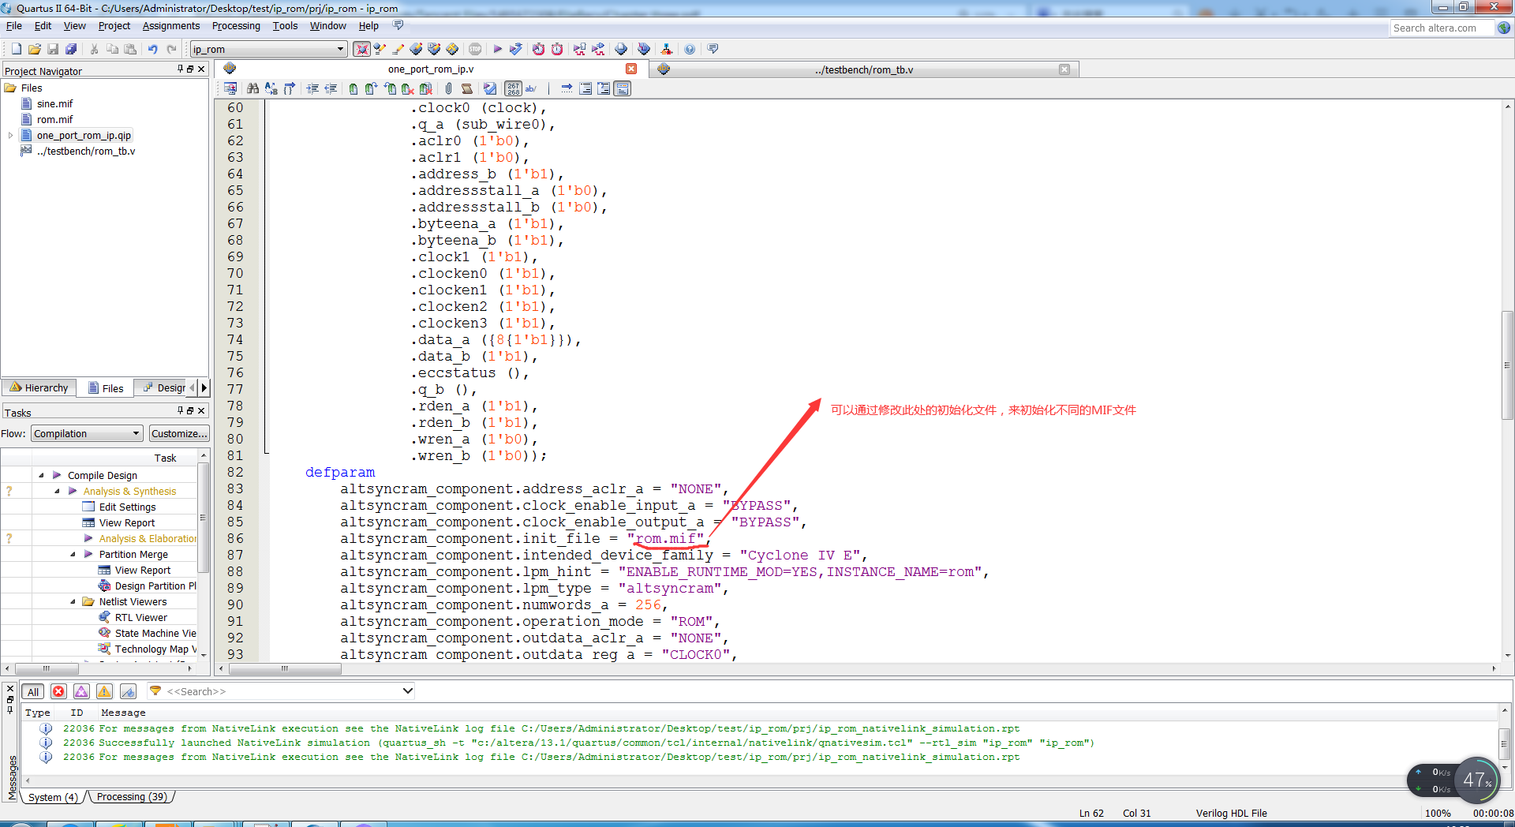This screenshot has width=1515, height=827.
Task: Start compilation with the play toolbar icon
Action: (497, 49)
